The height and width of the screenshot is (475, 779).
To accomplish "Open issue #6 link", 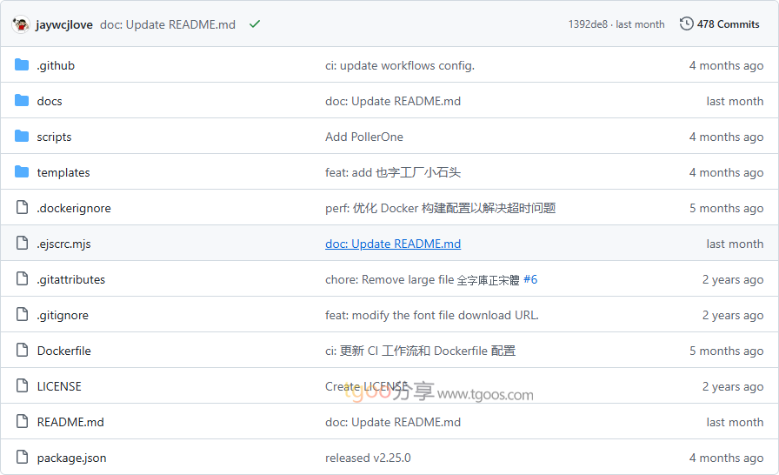I will [x=530, y=279].
